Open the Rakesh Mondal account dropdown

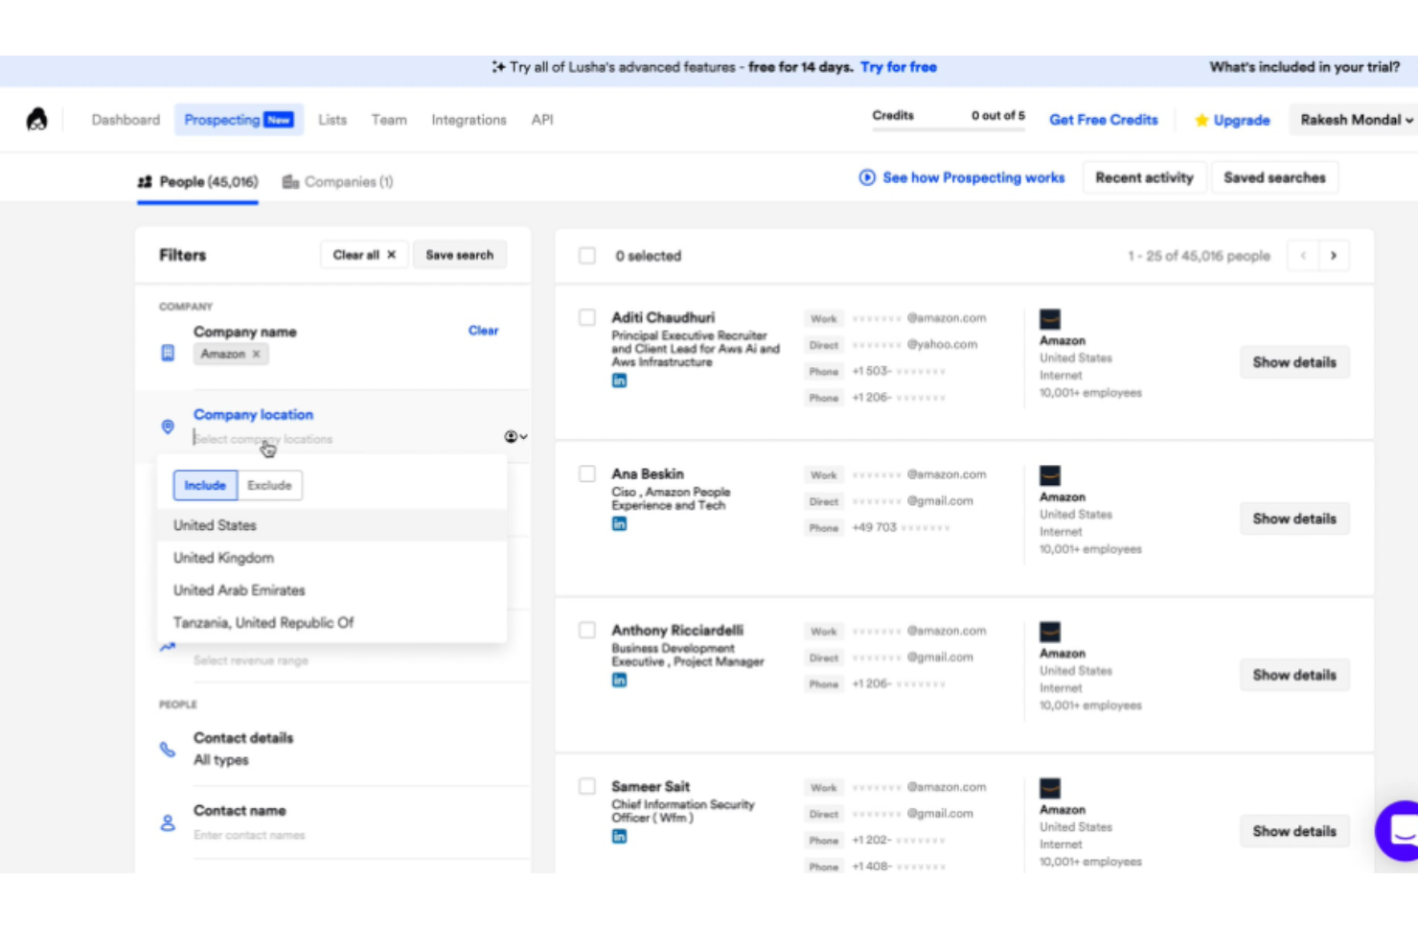(1356, 120)
